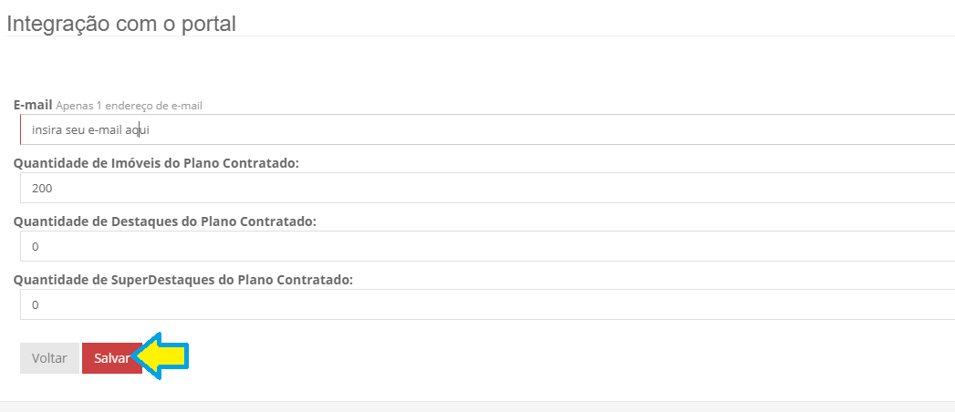955x412 pixels.
Task: Click the yellow arrow pointing at Salvar
Action: (x=161, y=356)
